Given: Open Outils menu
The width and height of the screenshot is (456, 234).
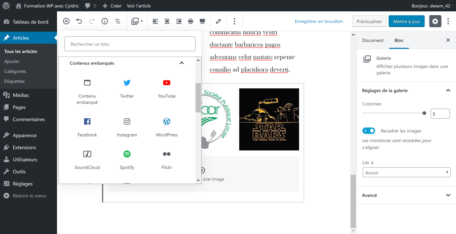Looking at the screenshot, I should click(x=28, y=172).
